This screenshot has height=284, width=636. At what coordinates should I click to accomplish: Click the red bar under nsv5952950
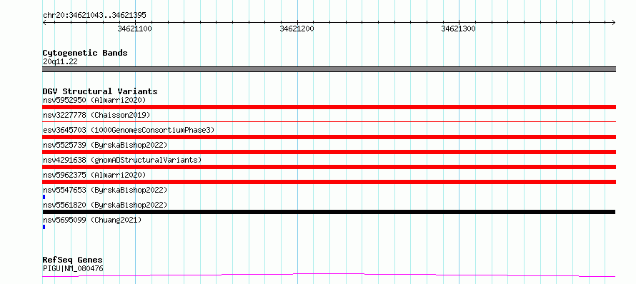pos(329,107)
